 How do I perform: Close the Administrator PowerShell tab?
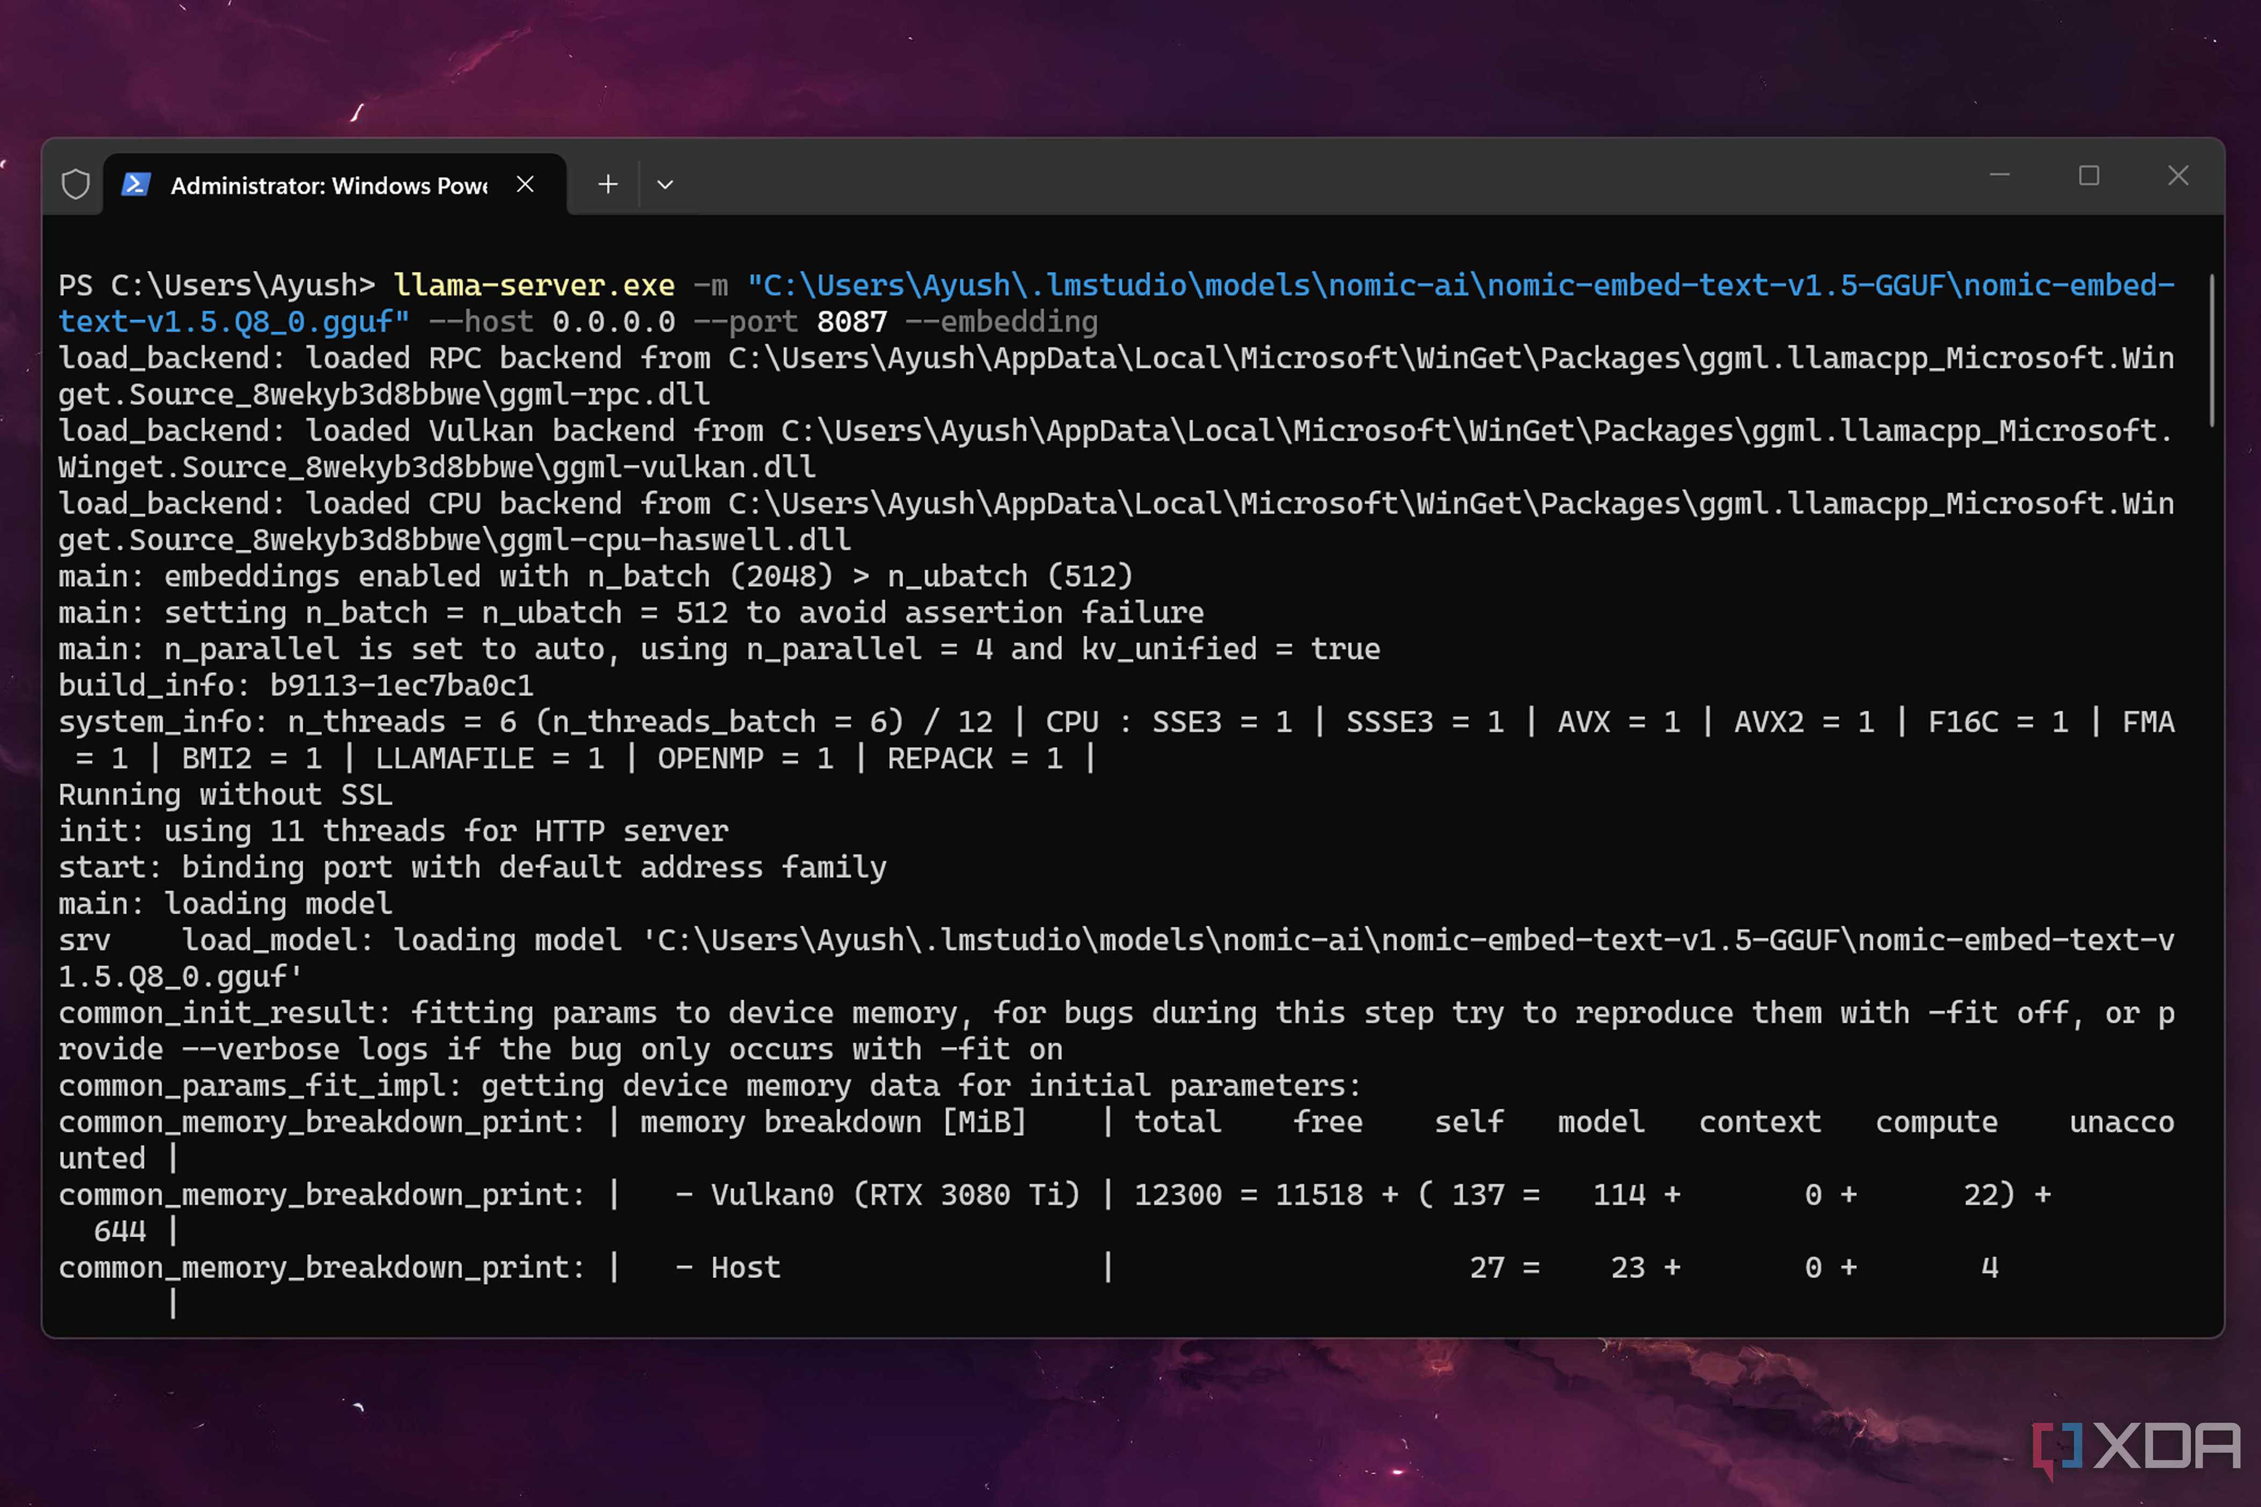[525, 184]
